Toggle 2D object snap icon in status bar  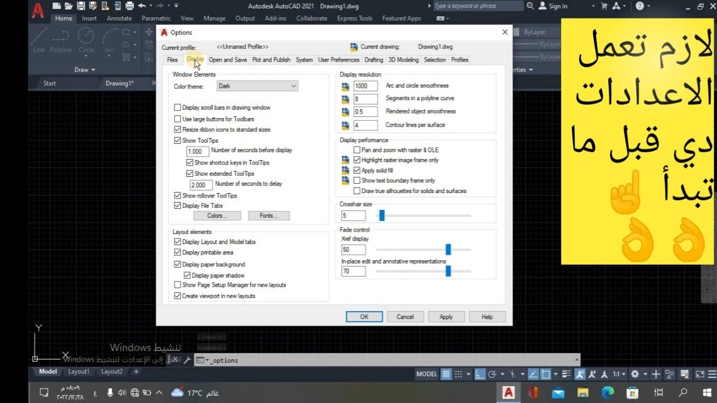[545, 374]
